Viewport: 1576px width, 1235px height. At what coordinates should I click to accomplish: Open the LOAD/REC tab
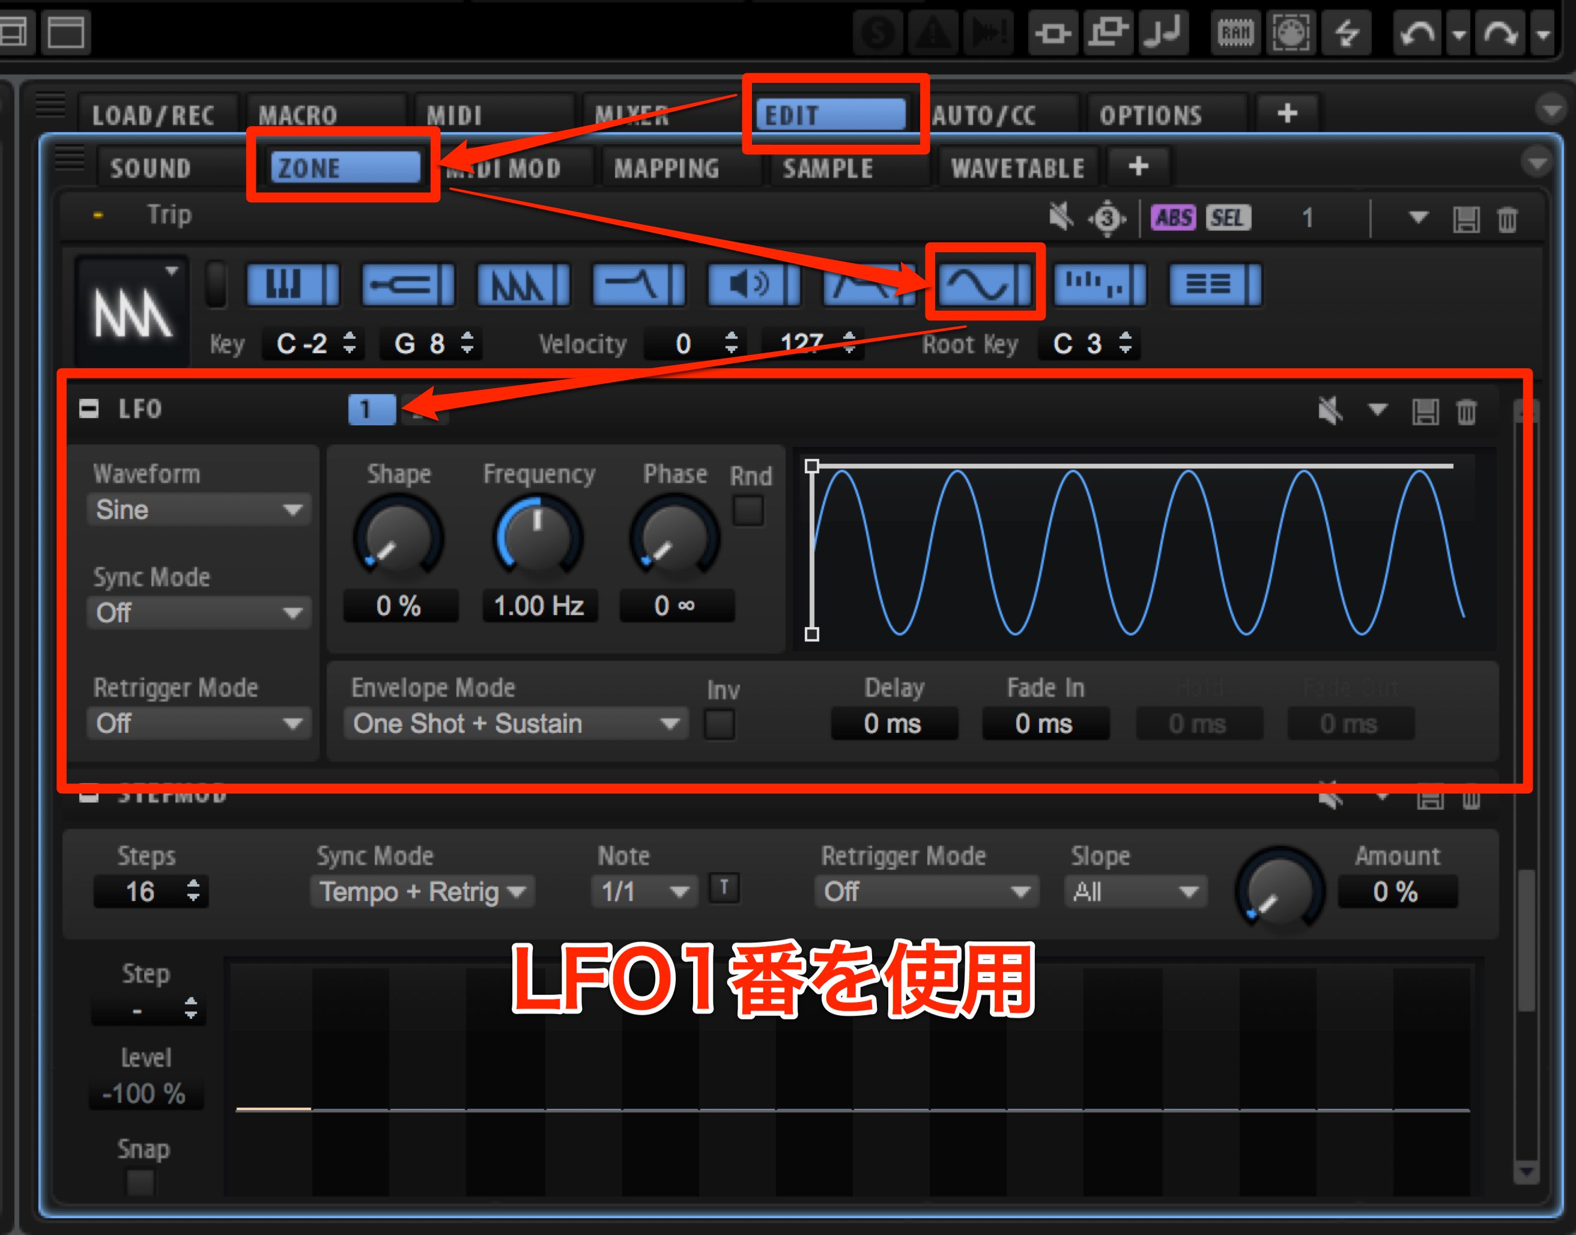click(x=153, y=115)
